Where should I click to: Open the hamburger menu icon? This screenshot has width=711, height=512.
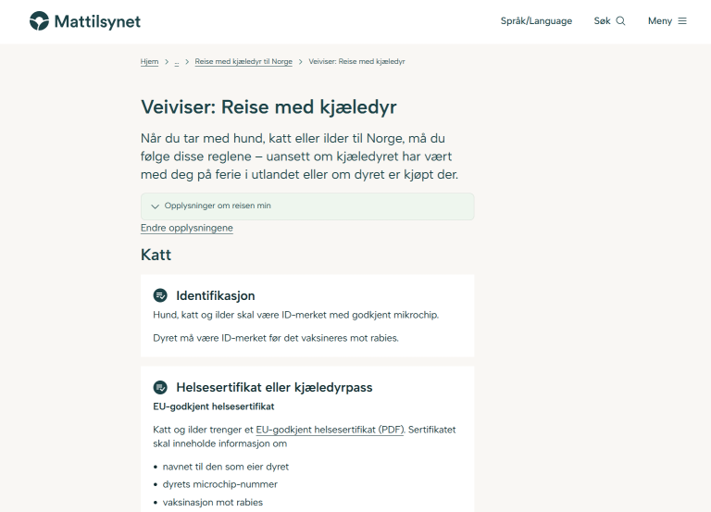[x=682, y=21]
